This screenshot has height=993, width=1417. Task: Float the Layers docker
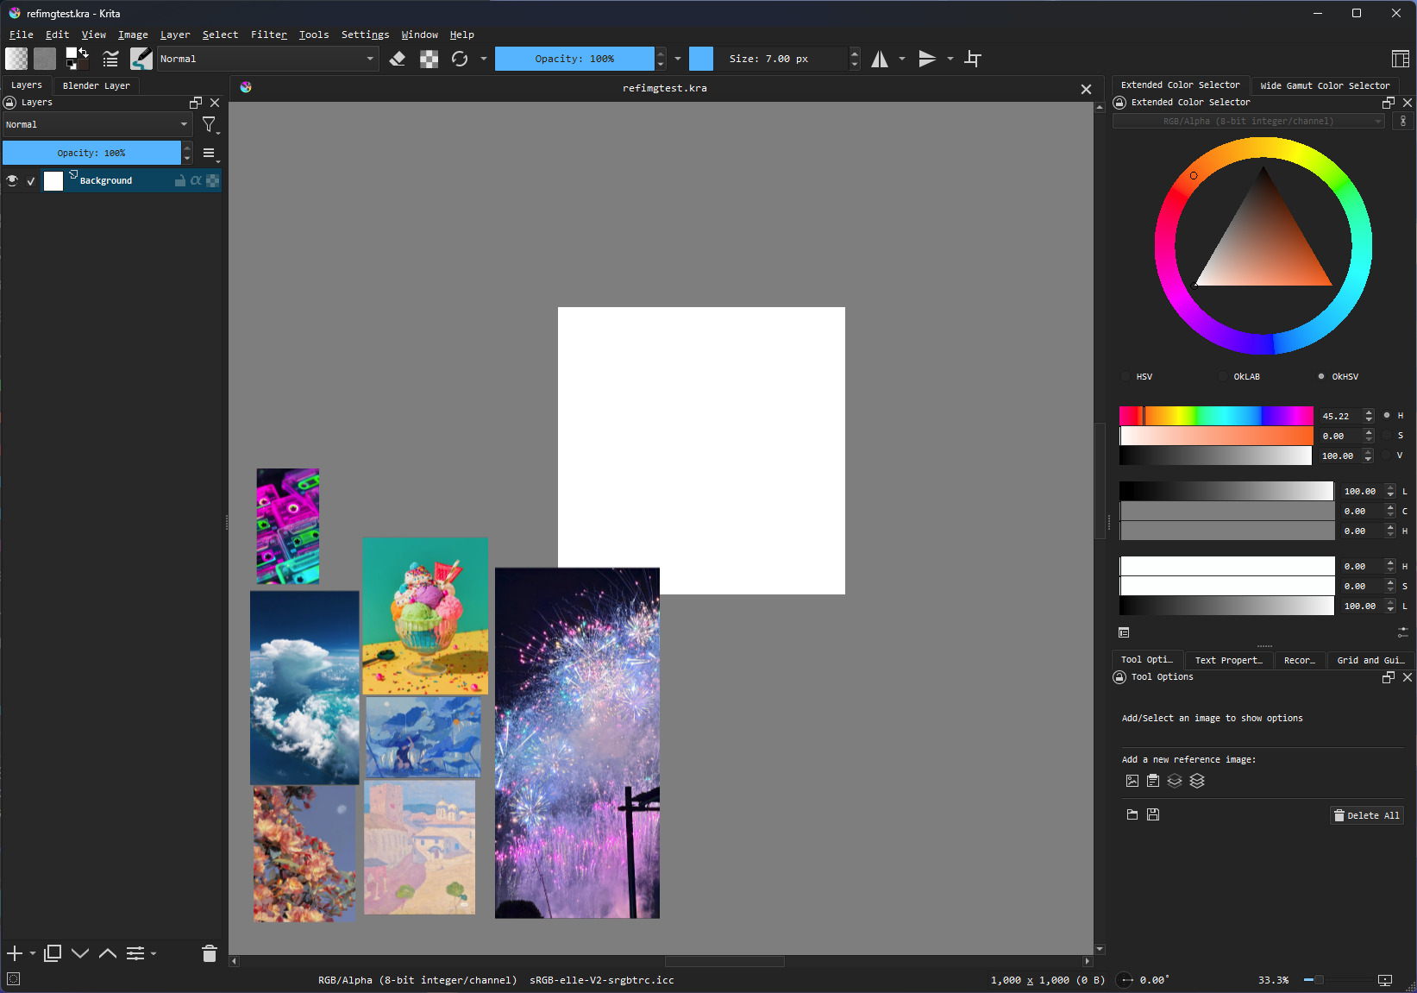[196, 103]
